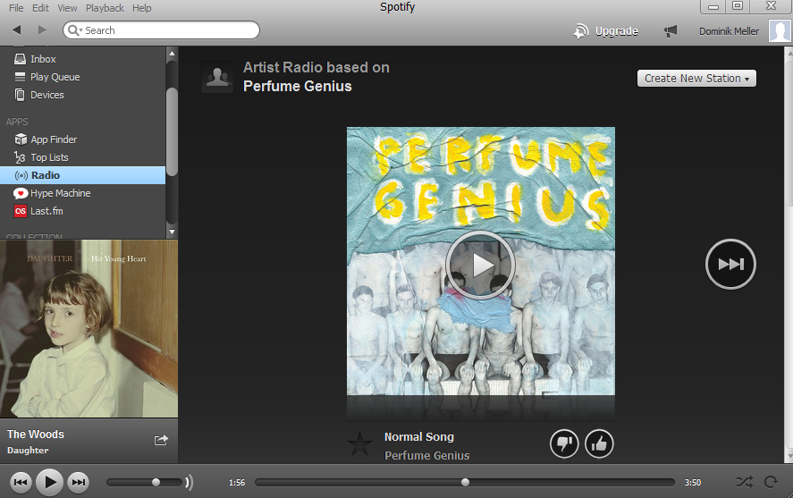The image size is (793, 498).
Task: Open the Hype Machine app
Action: pos(60,193)
